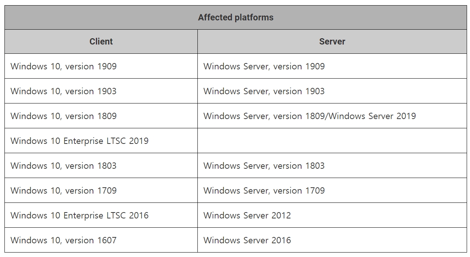The width and height of the screenshot is (470, 257).
Task: Click the Windows 10 Enterprise LTSC 2016 cell
Action: [x=80, y=215]
